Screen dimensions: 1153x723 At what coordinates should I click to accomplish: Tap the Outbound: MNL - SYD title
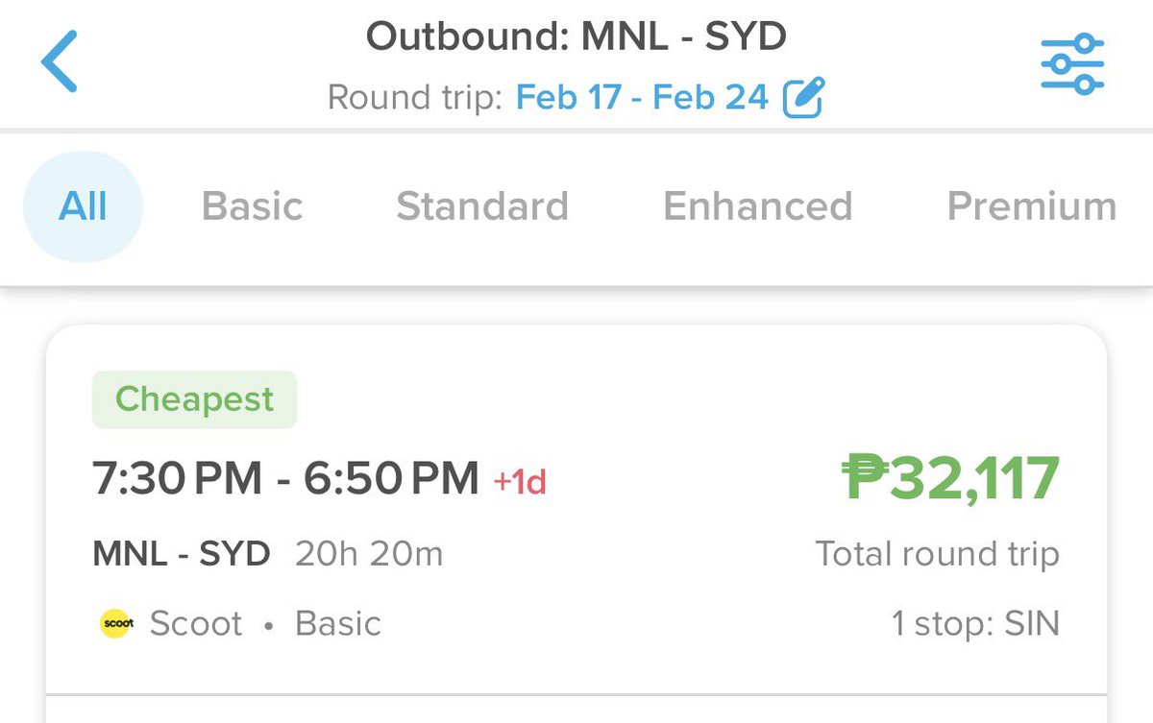576,37
